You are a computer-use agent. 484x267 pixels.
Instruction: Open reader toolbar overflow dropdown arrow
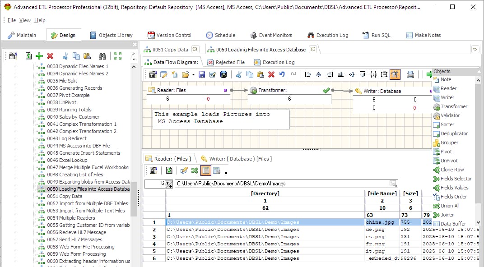point(226,173)
